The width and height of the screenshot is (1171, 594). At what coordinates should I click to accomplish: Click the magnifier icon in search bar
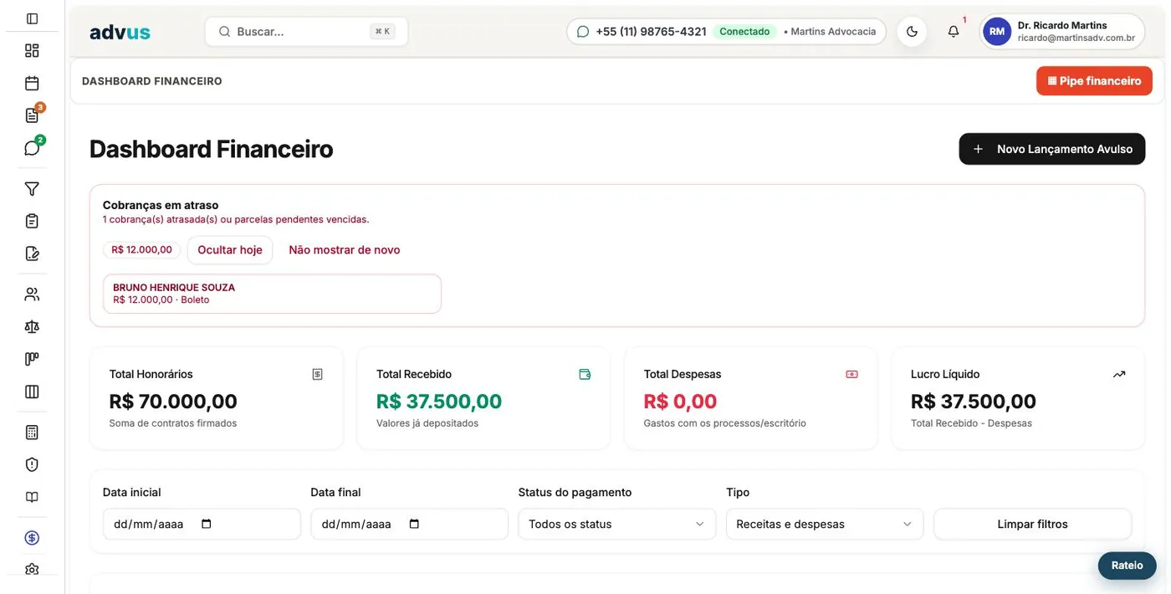(x=225, y=32)
